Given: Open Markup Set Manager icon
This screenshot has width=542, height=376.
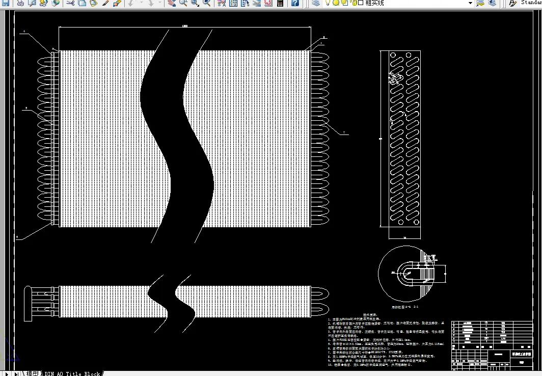Looking at the screenshot, I should [268, 3].
